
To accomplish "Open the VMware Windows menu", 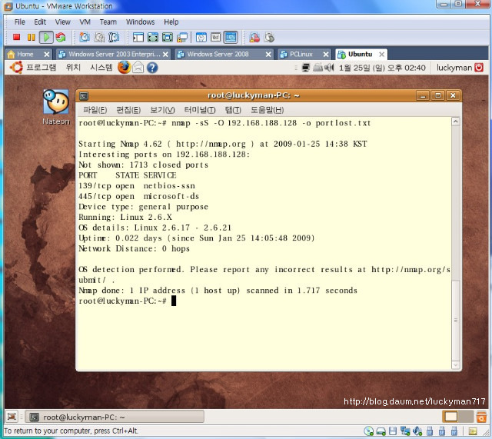I will pyautogui.click(x=140, y=22).
